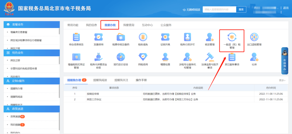Viewport: 292px width, 134px height.
Task: Open 税务行政许可 icon
Action: [x=188, y=37]
